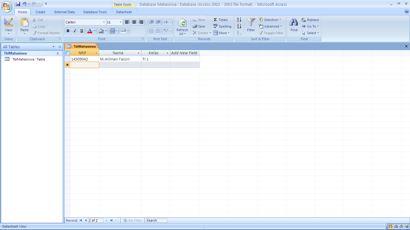Go to last record button
This screenshot has width=410, height=230.
click(x=111, y=220)
